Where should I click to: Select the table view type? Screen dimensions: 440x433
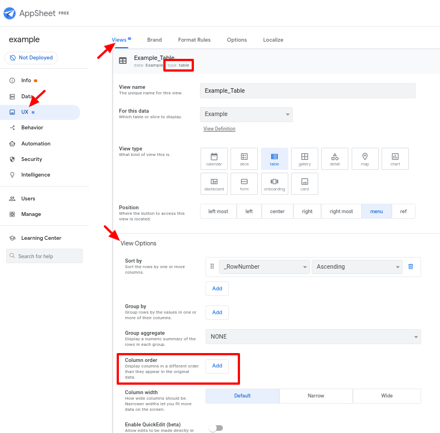[x=274, y=159]
